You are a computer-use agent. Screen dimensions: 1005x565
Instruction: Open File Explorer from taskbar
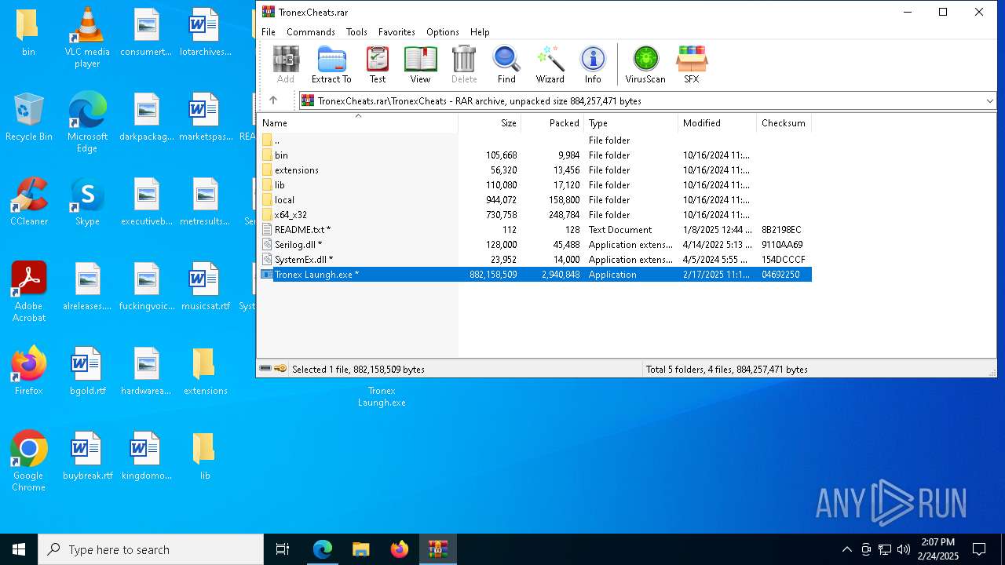pos(360,549)
